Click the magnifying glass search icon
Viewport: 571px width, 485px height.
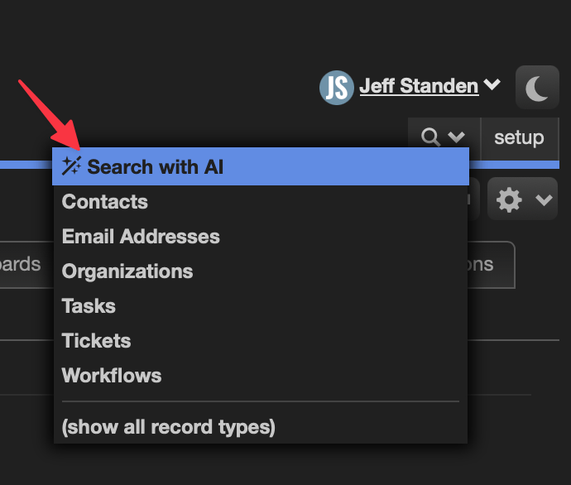[431, 137]
